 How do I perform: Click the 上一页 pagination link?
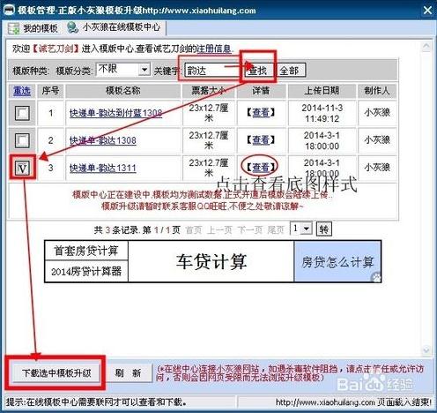coord(219,230)
